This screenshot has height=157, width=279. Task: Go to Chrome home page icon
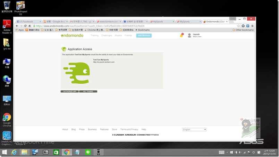[x=29, y=26]
